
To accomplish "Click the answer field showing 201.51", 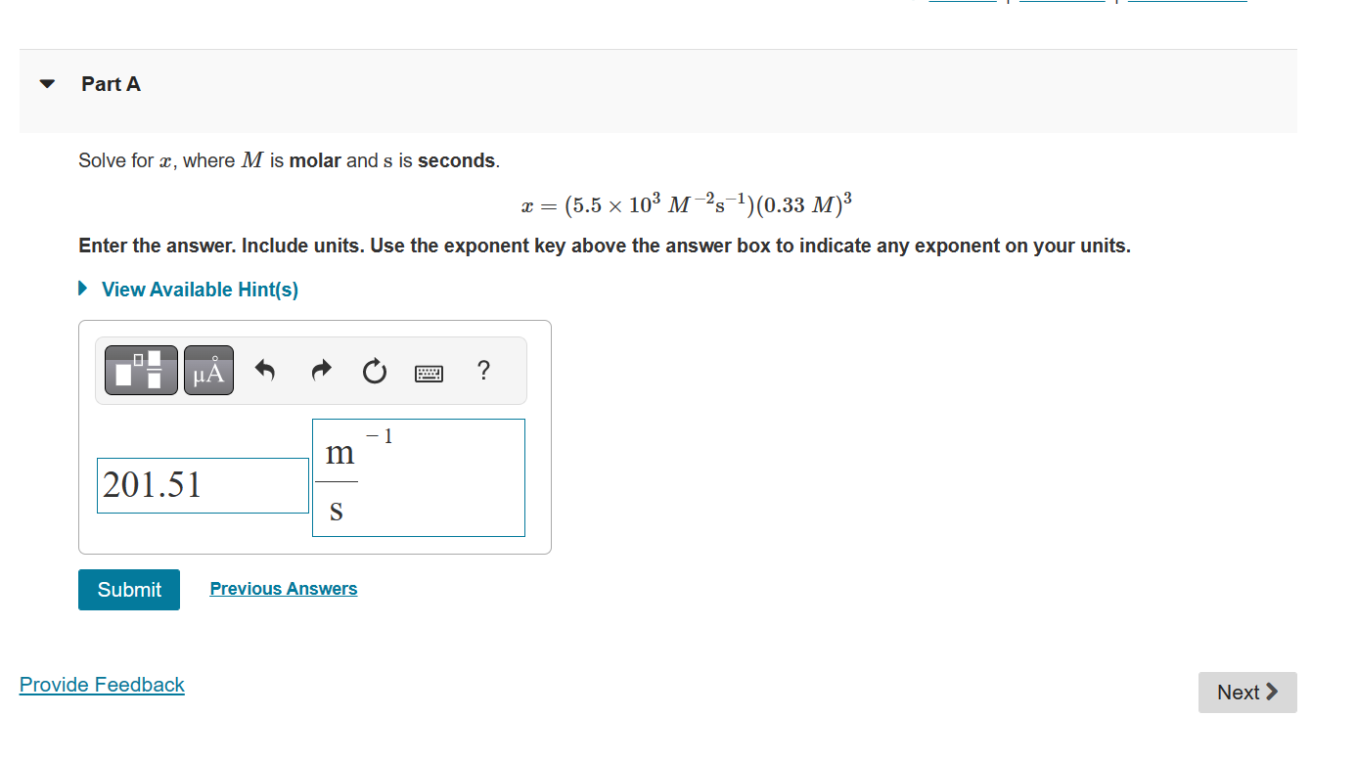I will click(202, 484).
